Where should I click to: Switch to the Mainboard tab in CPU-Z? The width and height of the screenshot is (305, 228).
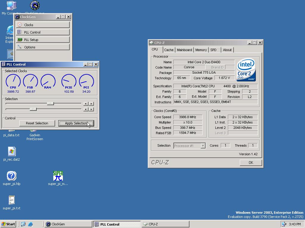pos(184,50)
